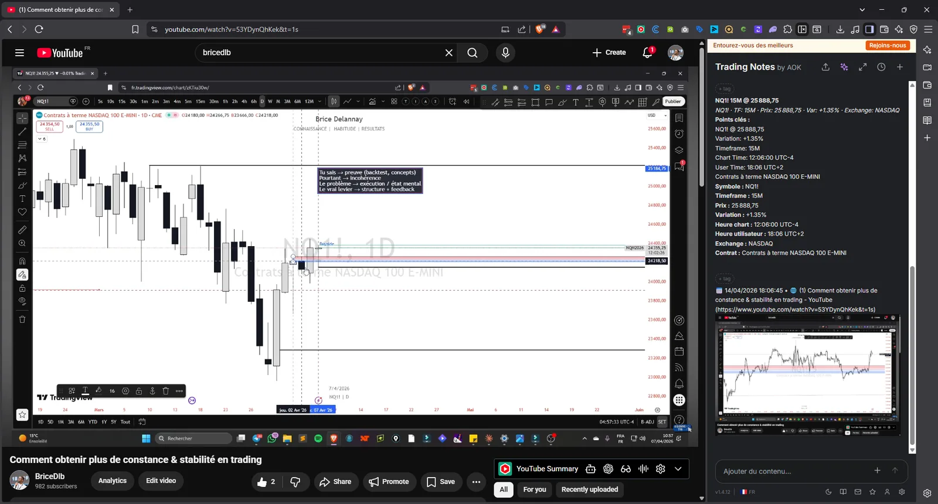Open the extensions puzzle menu
Viewport: 938px width, 504px height.
click(x=787, y=29)
